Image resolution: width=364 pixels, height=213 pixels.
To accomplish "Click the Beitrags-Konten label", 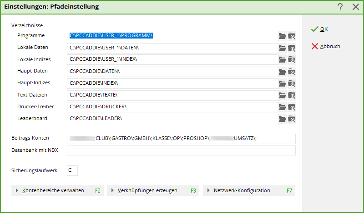I will 30,138.
